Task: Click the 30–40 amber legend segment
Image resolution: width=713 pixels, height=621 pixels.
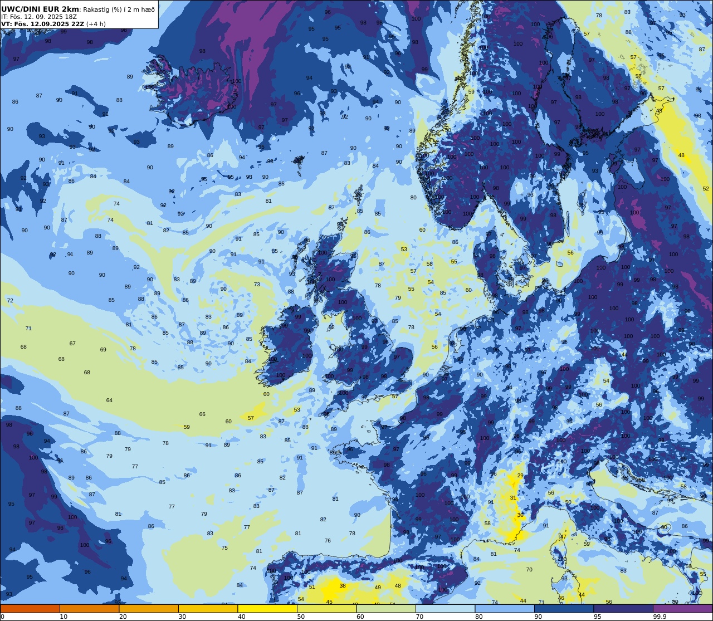Action: point(208,608)
